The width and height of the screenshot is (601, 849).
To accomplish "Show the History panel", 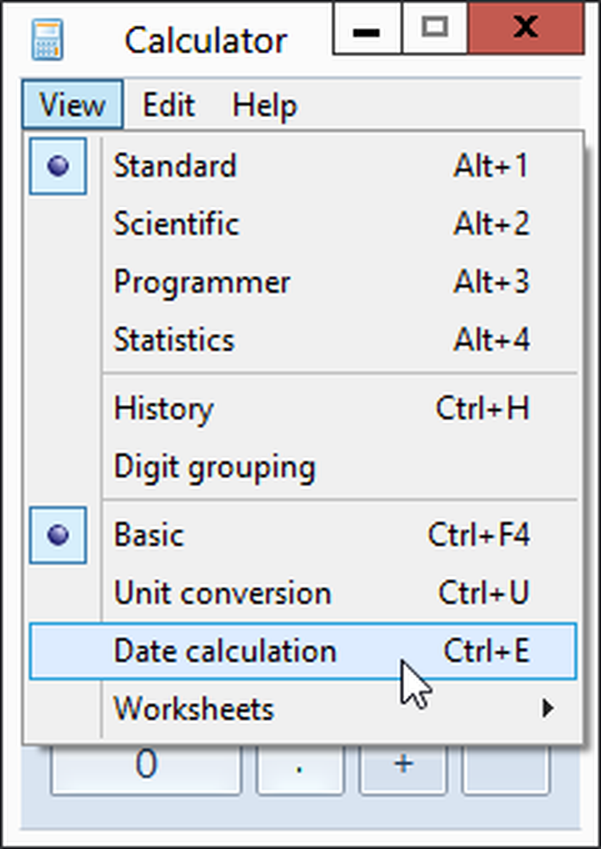I will pos(164,408).
